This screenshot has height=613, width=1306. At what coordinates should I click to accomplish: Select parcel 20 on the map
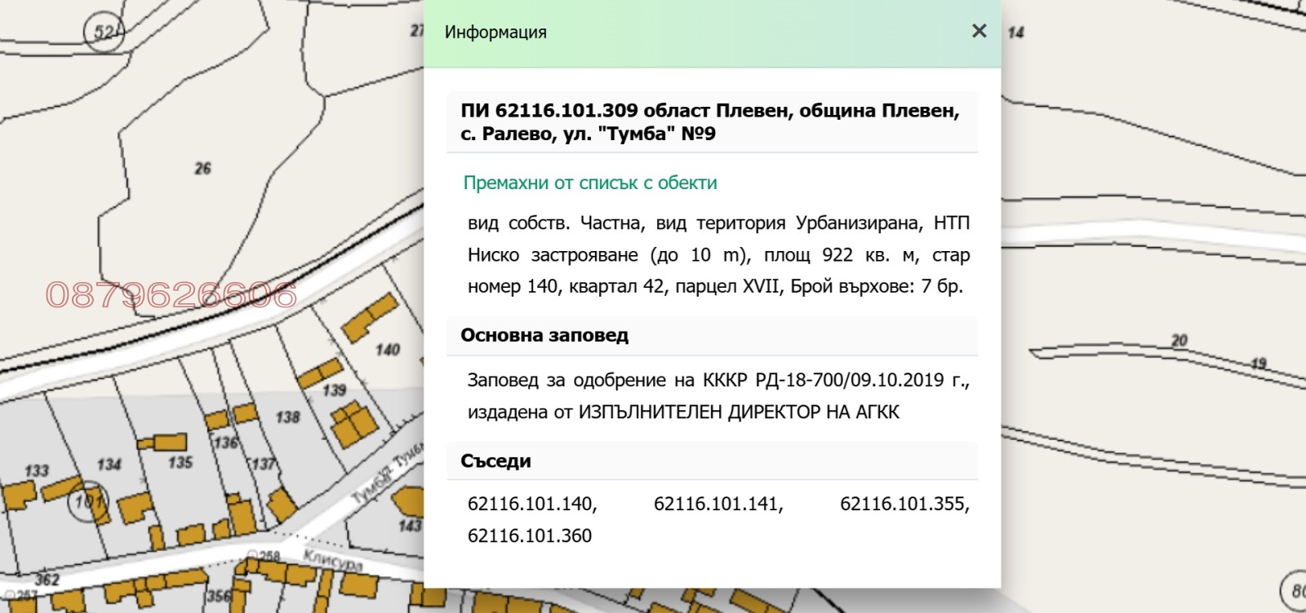pos(1179,340)
